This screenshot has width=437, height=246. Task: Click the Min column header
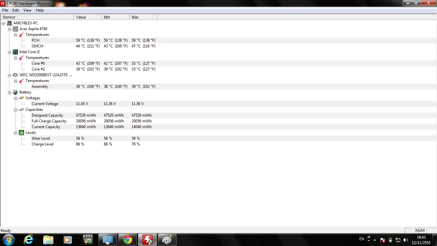click(115, 17)
